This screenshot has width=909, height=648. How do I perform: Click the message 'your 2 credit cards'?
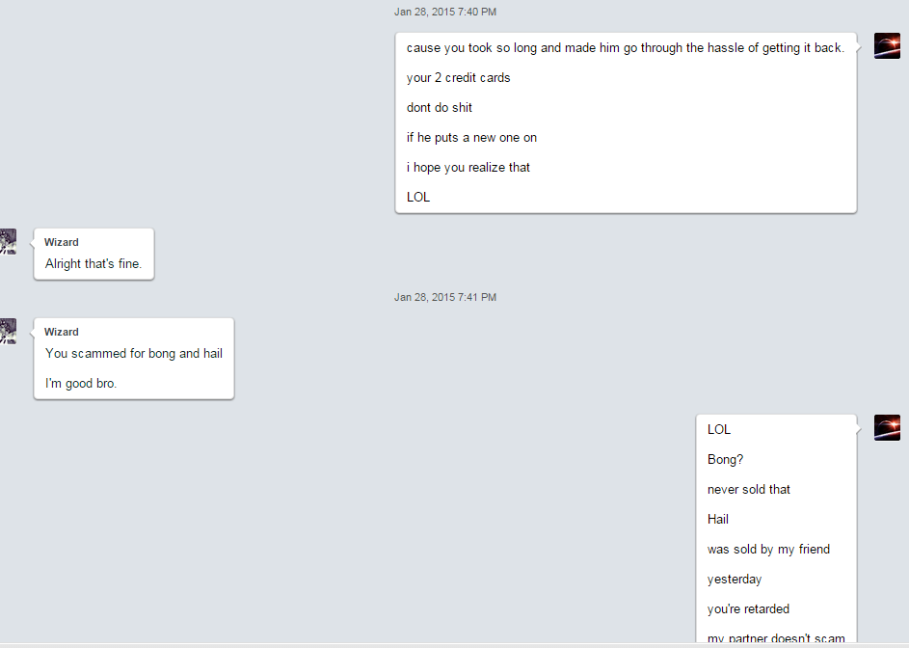point(459,78)
